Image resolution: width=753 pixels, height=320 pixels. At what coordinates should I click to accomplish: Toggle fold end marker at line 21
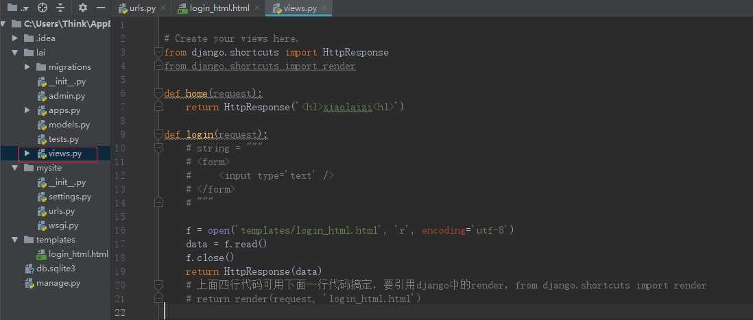pos(158,299)
